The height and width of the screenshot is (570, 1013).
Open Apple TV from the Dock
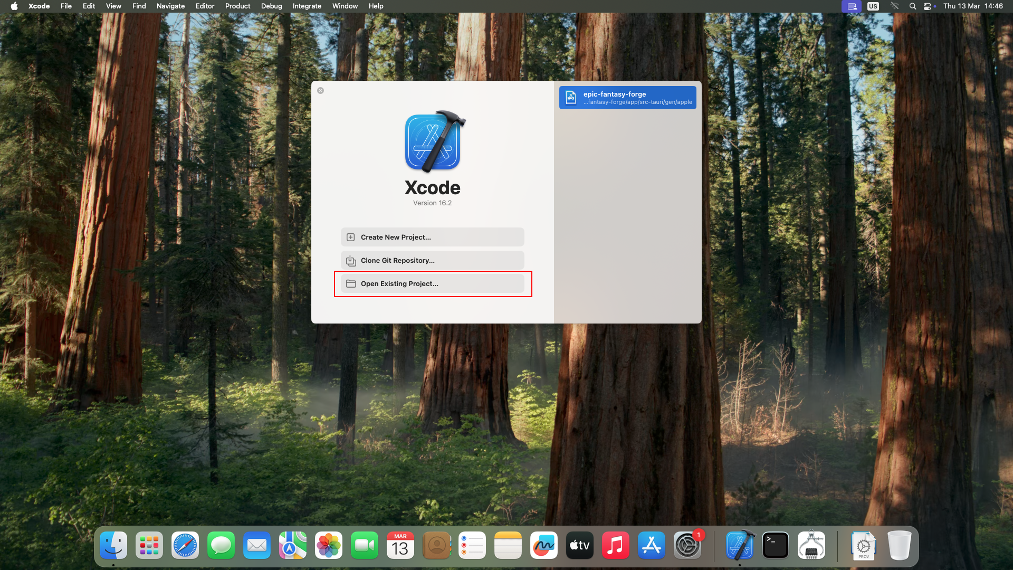(x=580, y=545)
